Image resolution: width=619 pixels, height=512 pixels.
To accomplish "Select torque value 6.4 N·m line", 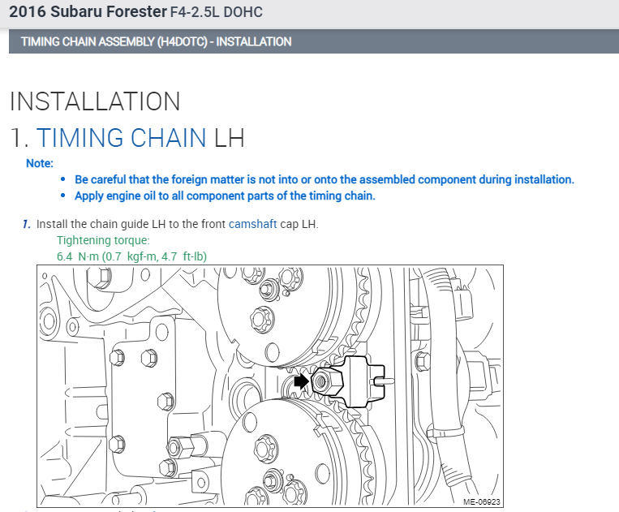I will [132, 256].
